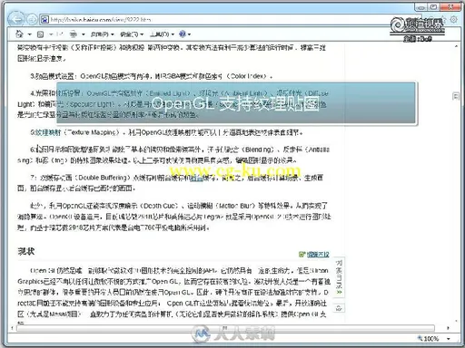Image resolution: width=465 pixels, height=348 pixels.
Task: Click the small back-to-top button below the side tab
Action: (339, 308)
